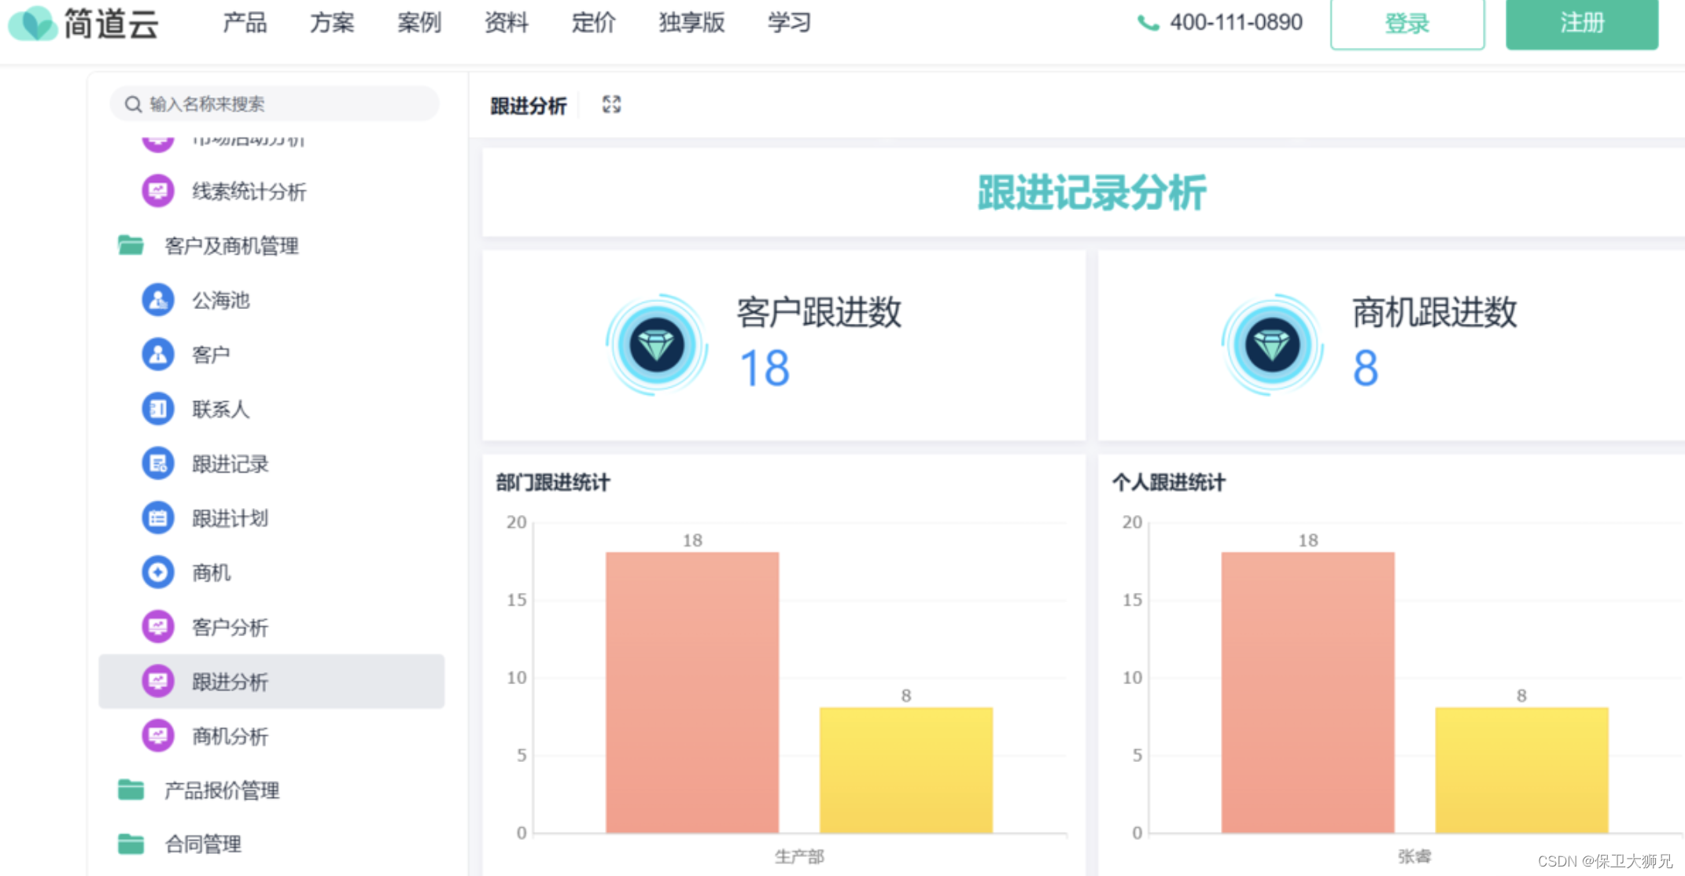This screenshot has height=876, width=1685.
Task: Click the 客户跟进数 value 18
Action: [x=765, y=368]
